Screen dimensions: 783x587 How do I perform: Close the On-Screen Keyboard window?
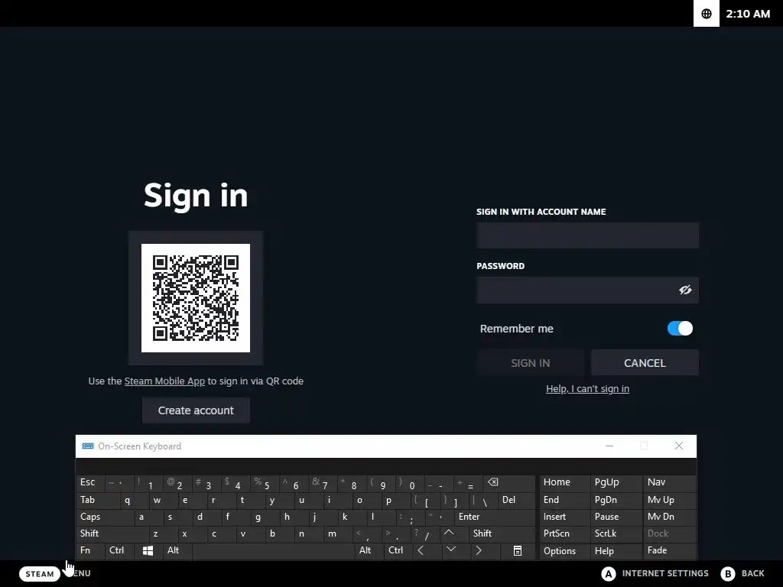679,446
